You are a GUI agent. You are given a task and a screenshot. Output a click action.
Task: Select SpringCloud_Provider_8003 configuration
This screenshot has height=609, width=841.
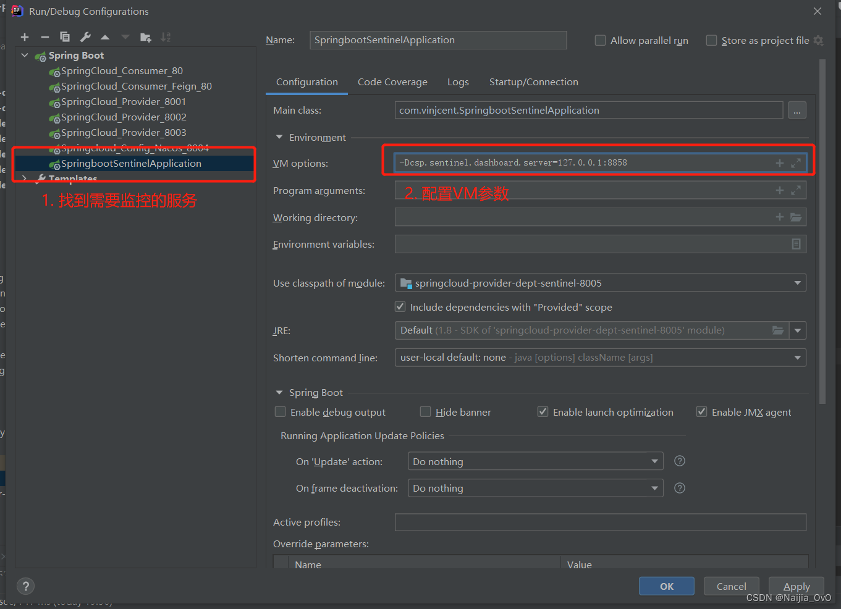pyautogui.click(x=124, y=133)
